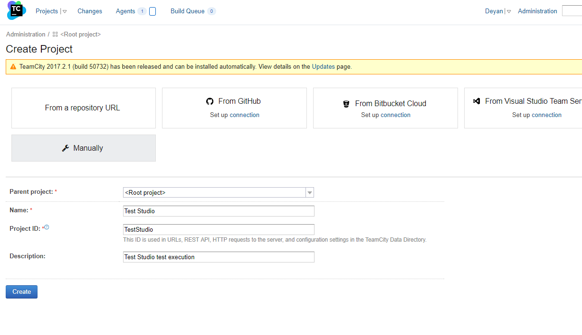582x335 pixels.
Task: Open the Updates page link
Action: click(323, 67)
